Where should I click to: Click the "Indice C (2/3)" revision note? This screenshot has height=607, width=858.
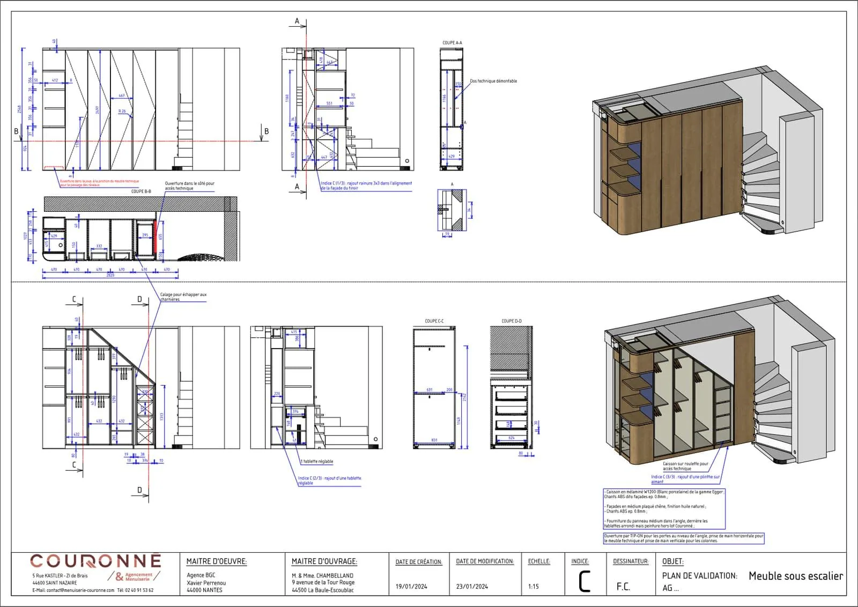[330, 480]
